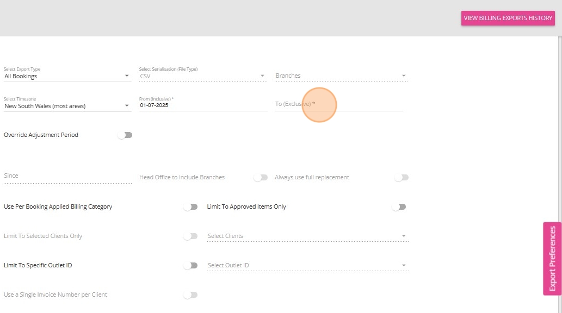Enable Use Per Booking Applied Billing Category
This screenshot has height=313, width=562.
tap(190, 207)
